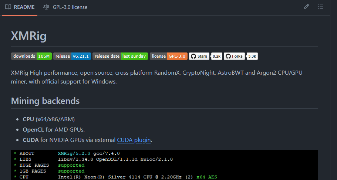Click the downloads 106M badge
The width and height of the screenshot is (337, 180).
(x=31, y=56)
